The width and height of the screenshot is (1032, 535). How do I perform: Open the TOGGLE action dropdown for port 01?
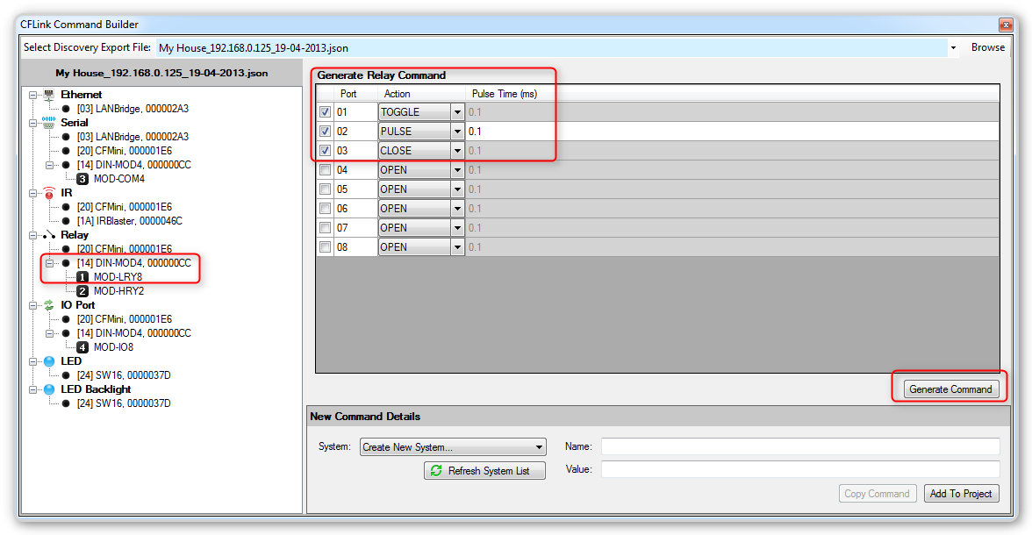click(x=456, y=112)
